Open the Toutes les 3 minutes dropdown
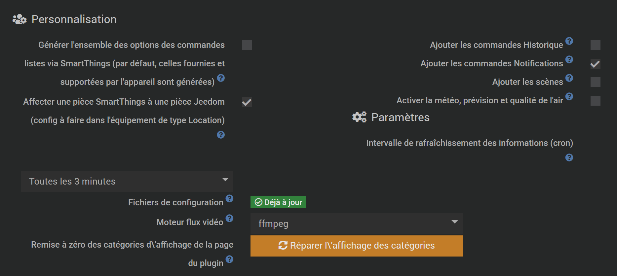This screenshot has width=617, height=276. (127, 181)
